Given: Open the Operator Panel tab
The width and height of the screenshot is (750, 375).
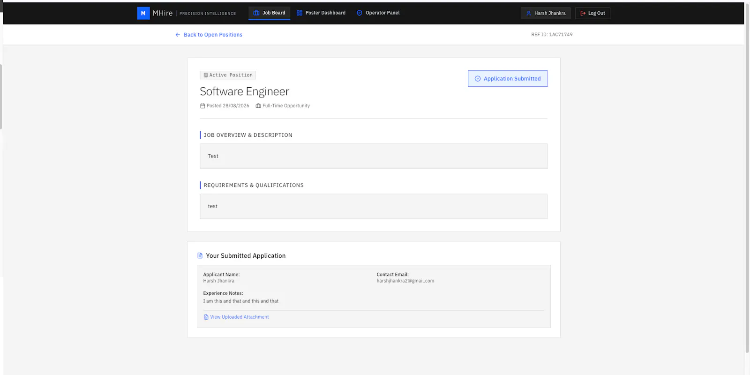Looking at the screenshot, I should point(378,13).
